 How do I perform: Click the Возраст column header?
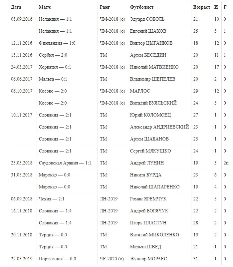(x=202, y=7)
